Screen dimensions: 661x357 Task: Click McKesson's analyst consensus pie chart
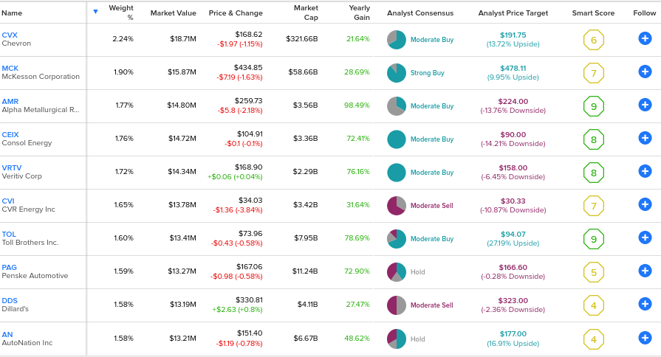point(397,73)
